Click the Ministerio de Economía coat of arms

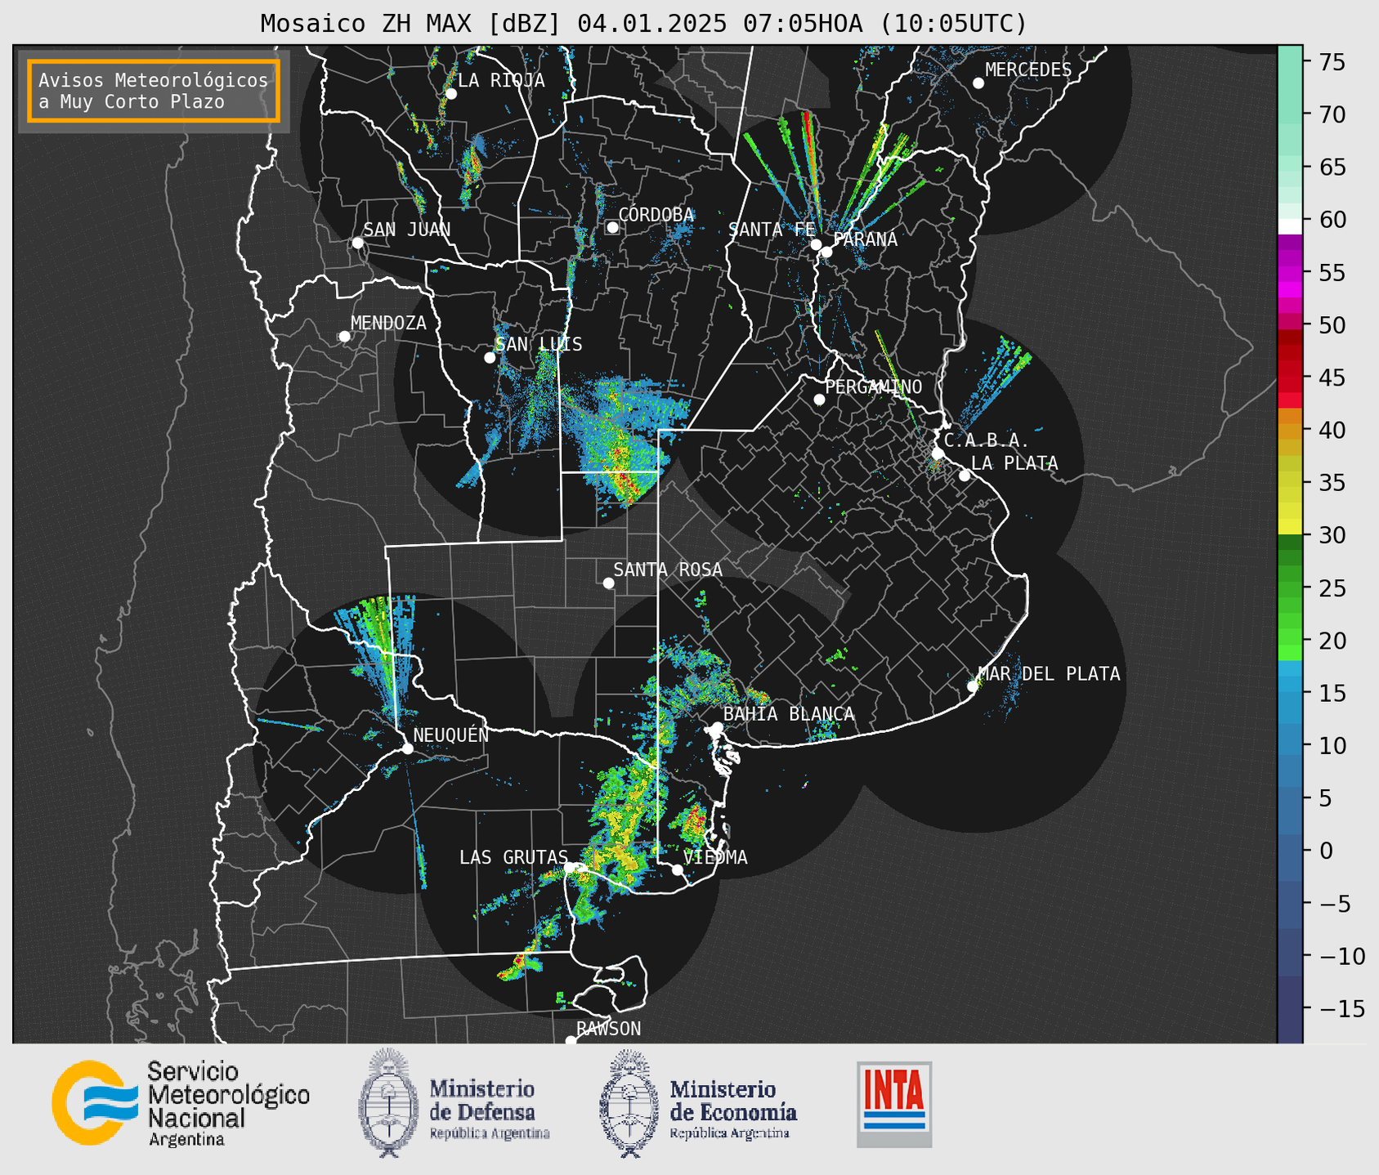[629, 1102]
